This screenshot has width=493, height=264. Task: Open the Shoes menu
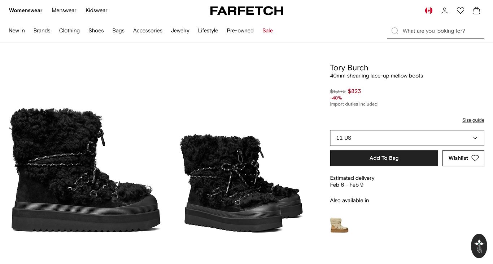tap(96, 31)
